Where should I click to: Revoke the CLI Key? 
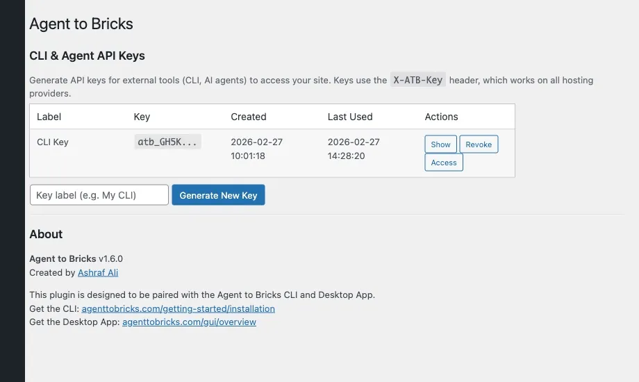pyautogui.click(x=479, y=144)
